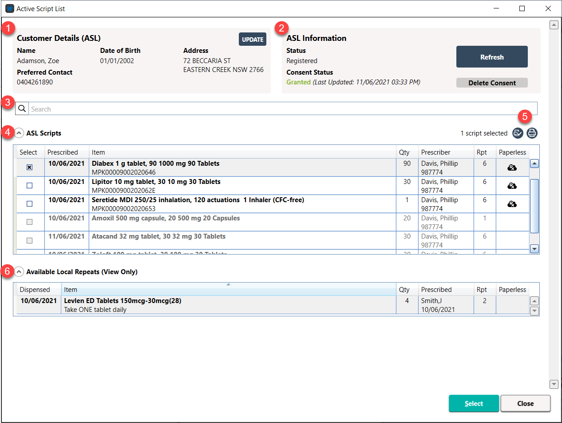Click into the Search input field
The height and width of the screenshot is (423, 562).
(283, 109)
